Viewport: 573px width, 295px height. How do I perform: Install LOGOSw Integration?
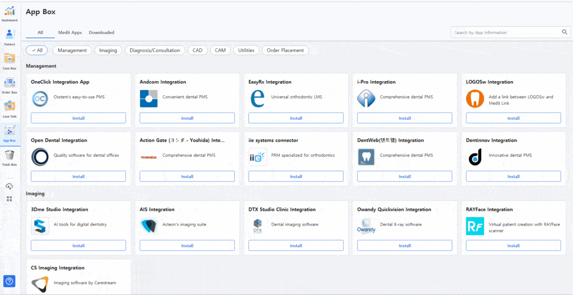(x=514, y=118)
